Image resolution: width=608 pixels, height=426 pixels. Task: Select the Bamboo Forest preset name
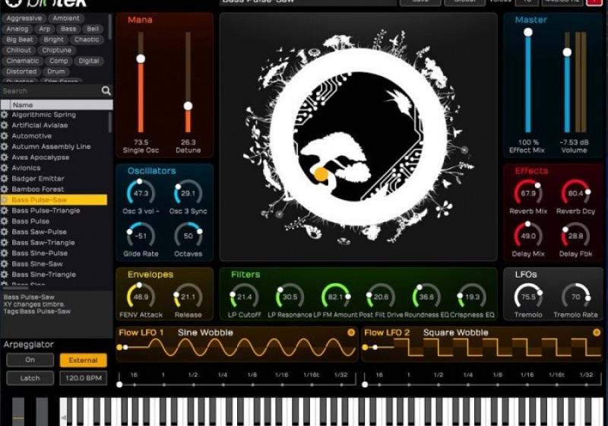coord(38,189)
